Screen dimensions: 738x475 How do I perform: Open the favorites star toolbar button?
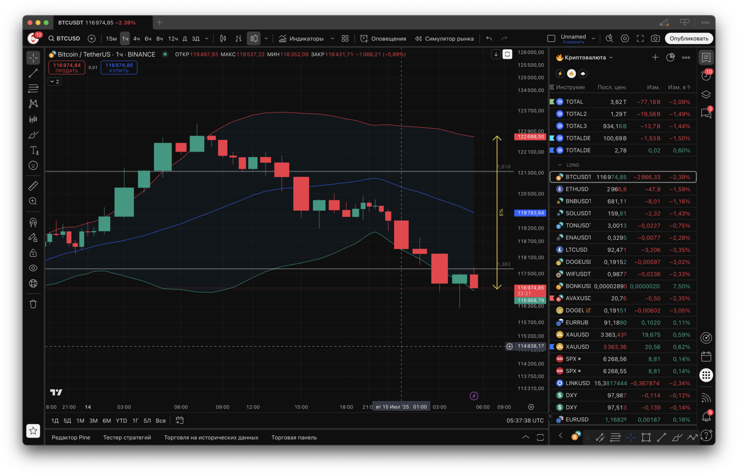(33, 431)
